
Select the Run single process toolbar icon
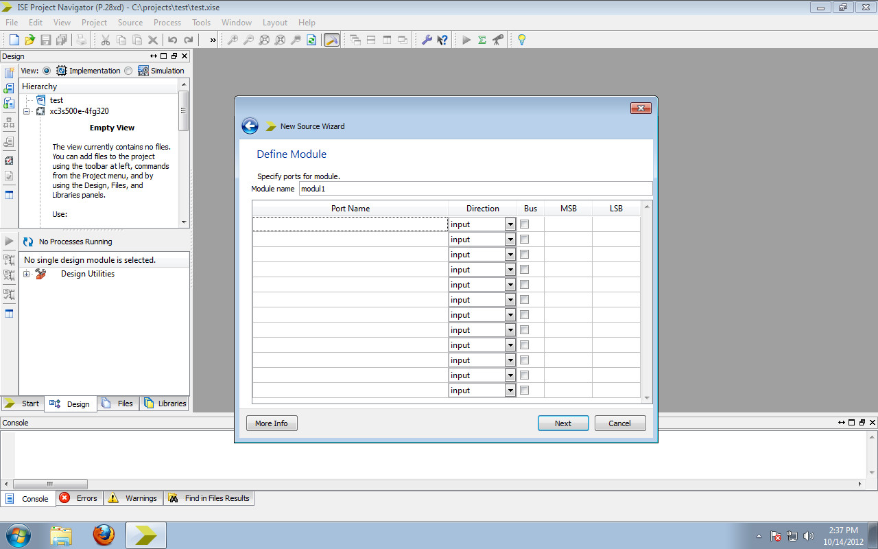tap(467, 40)
